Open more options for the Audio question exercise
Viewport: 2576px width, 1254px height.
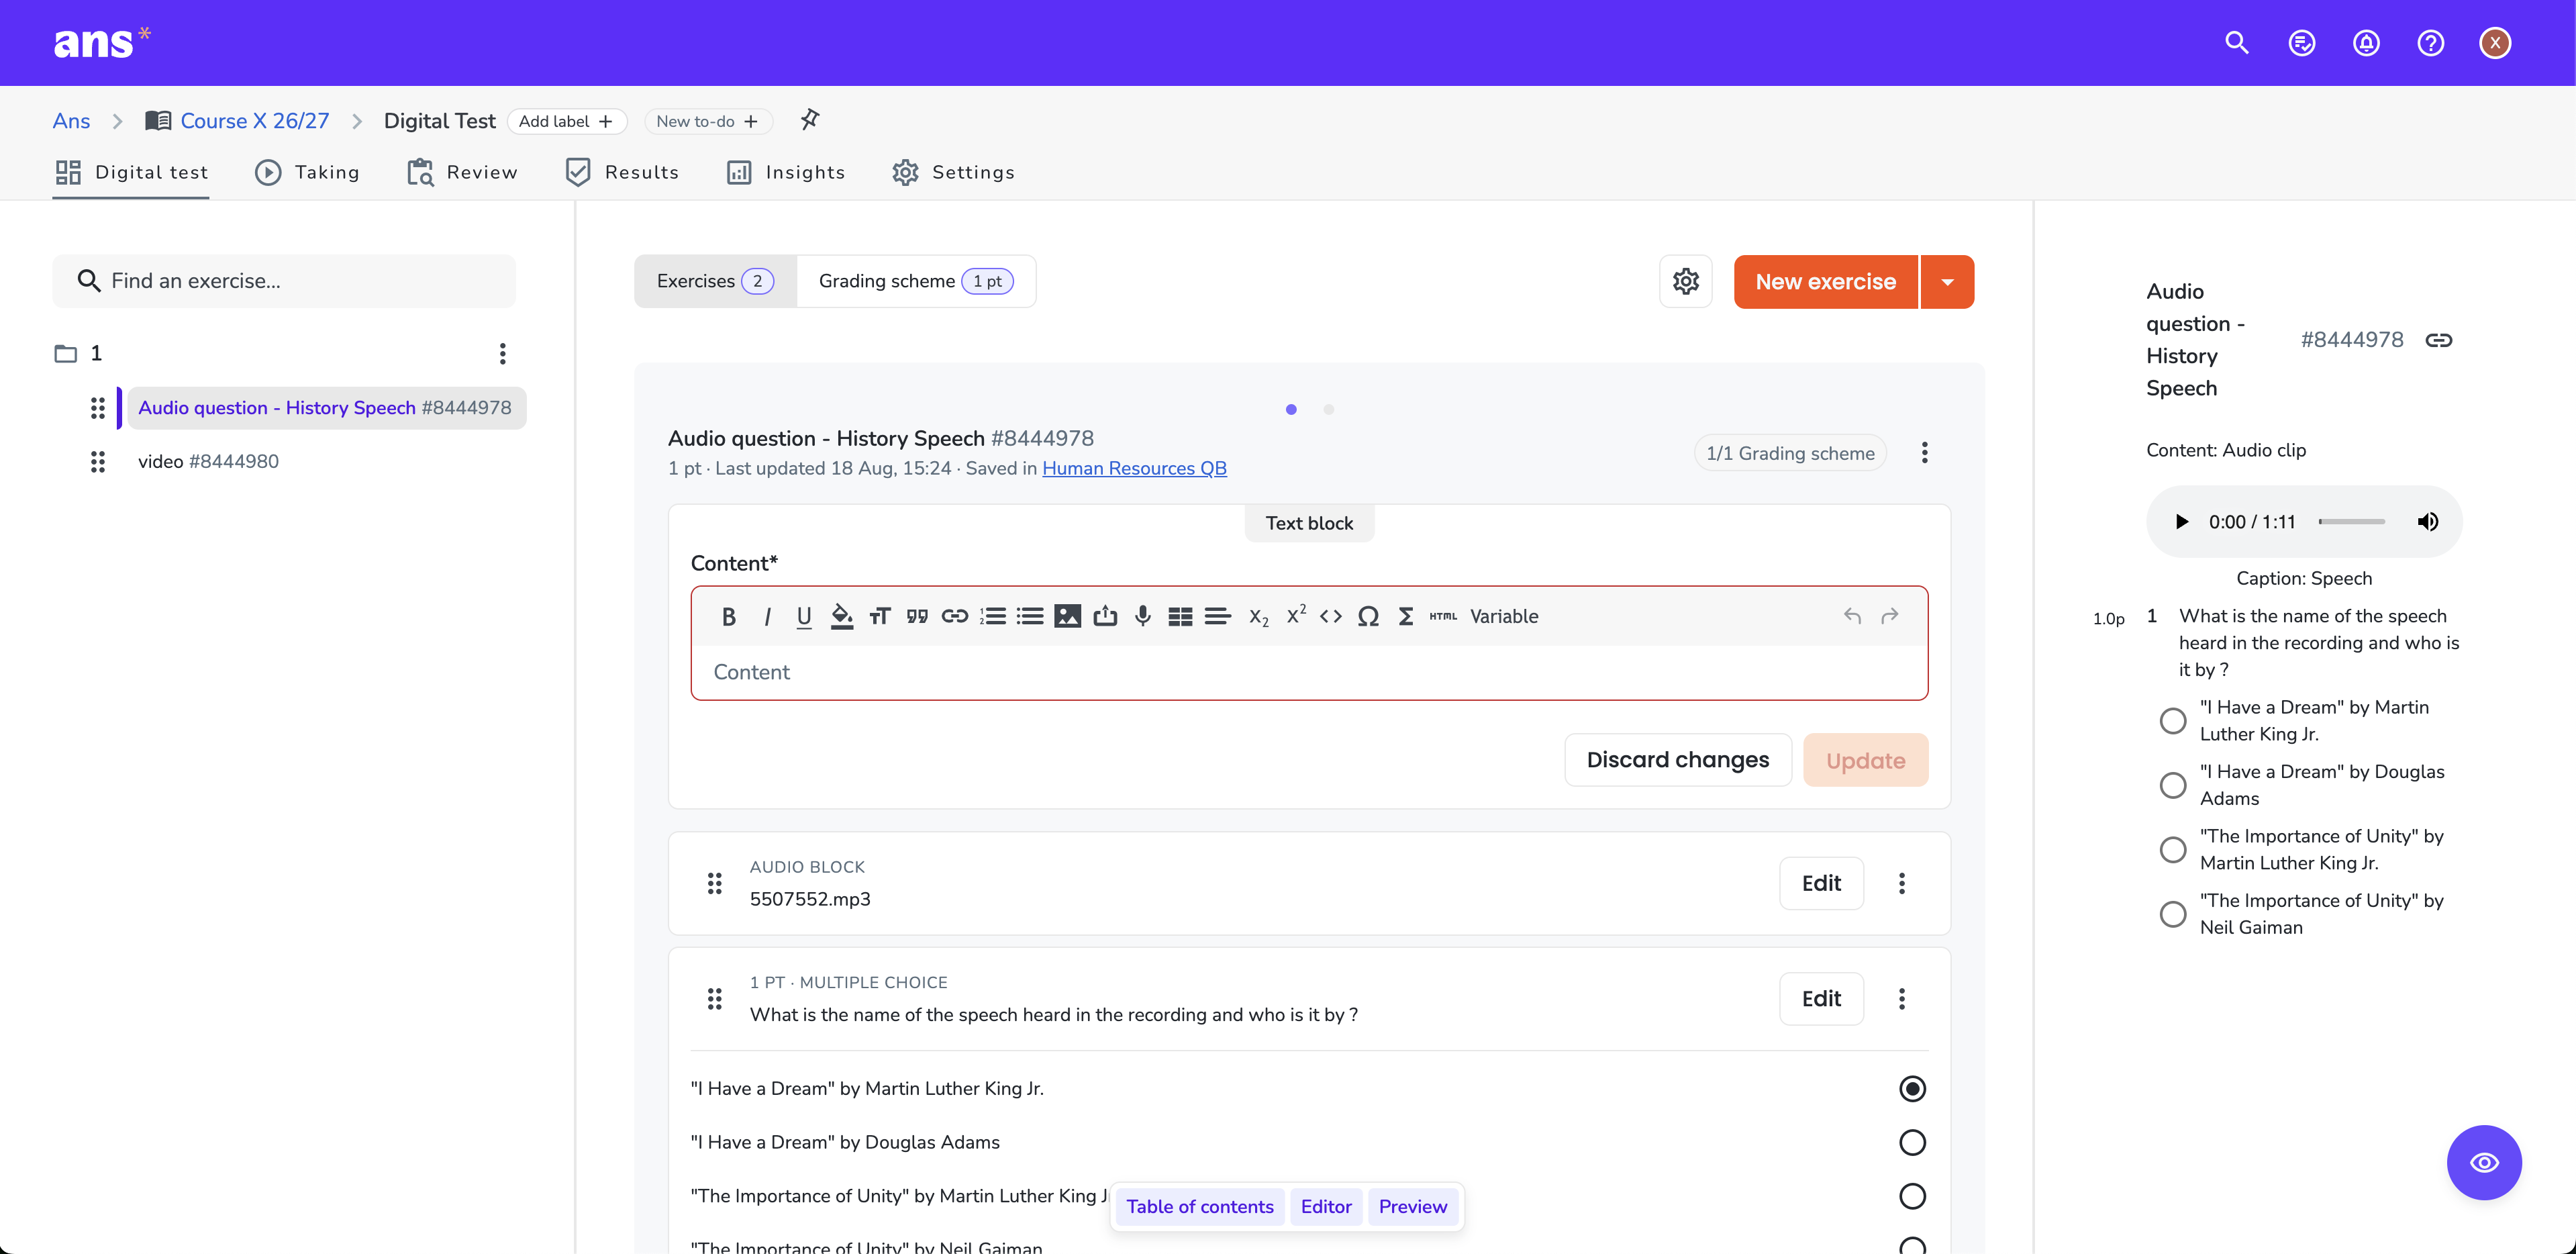pos(1924,453)
